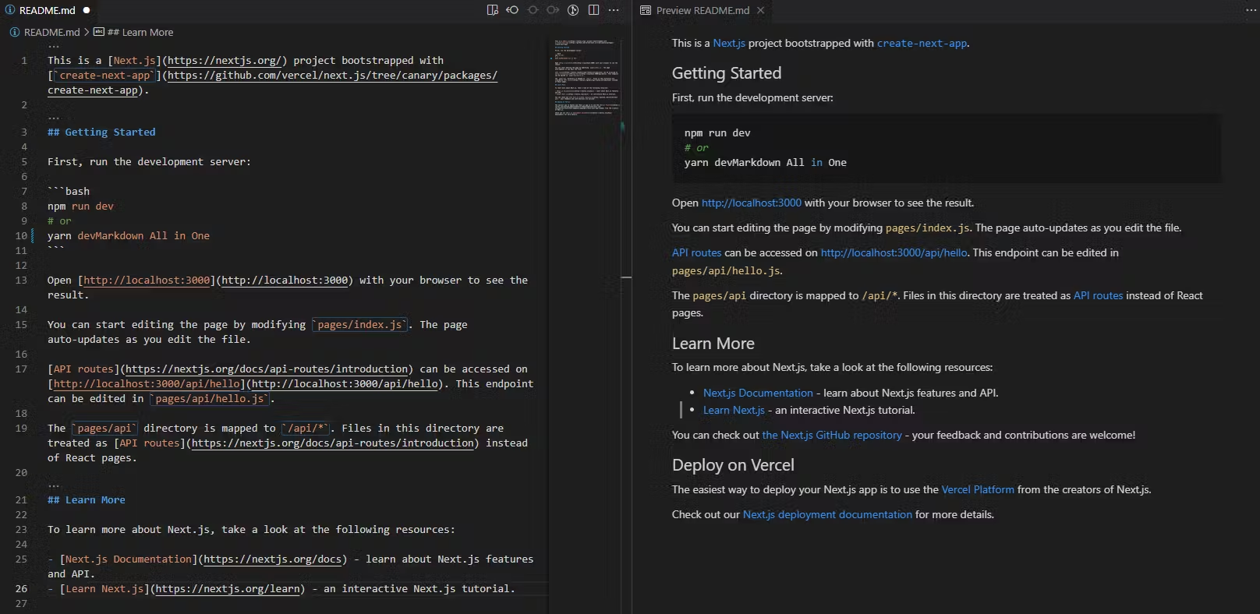Image resolution: width=1260 pixels, height=614 pixels.
Task: Click the heading symbol icon in breadcrumb
Action: [99, 32]
